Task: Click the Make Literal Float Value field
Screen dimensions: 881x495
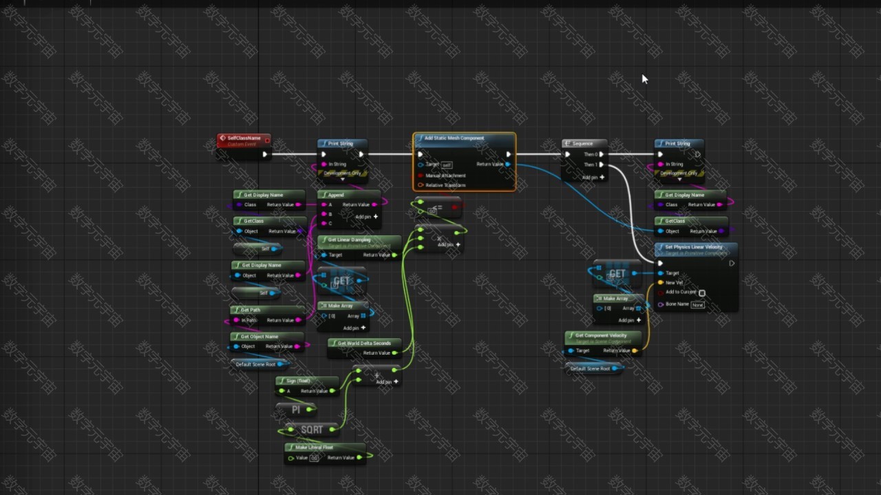Action: point(314,458)
